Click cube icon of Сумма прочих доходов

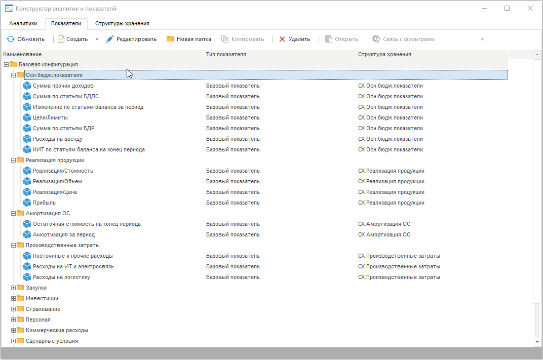pos(27,86)
